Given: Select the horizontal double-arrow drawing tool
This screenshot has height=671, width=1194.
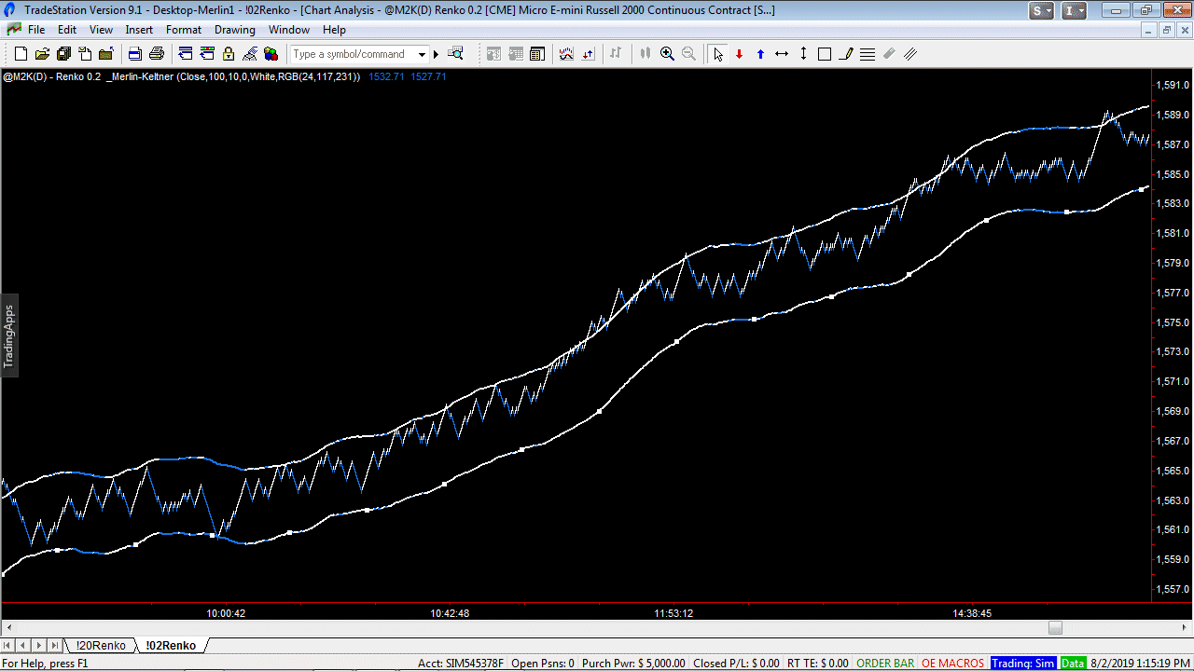Looking at the screenshot, I should point(782,54).
